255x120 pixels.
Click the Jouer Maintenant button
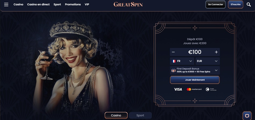point(195,80)
